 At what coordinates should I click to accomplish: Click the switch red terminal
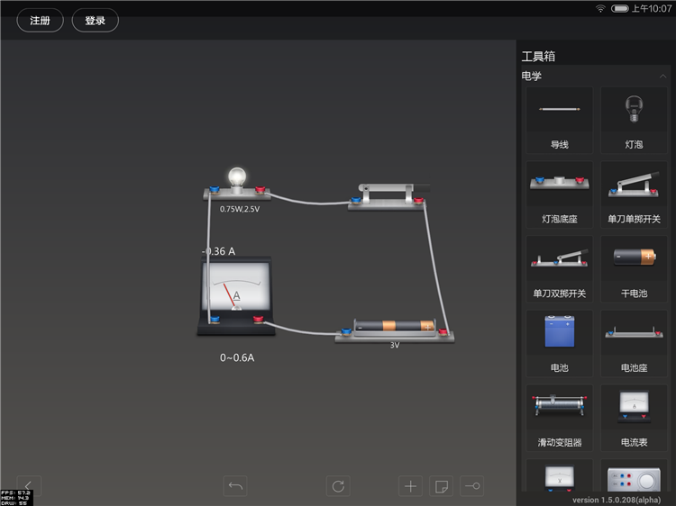(418, 200)
